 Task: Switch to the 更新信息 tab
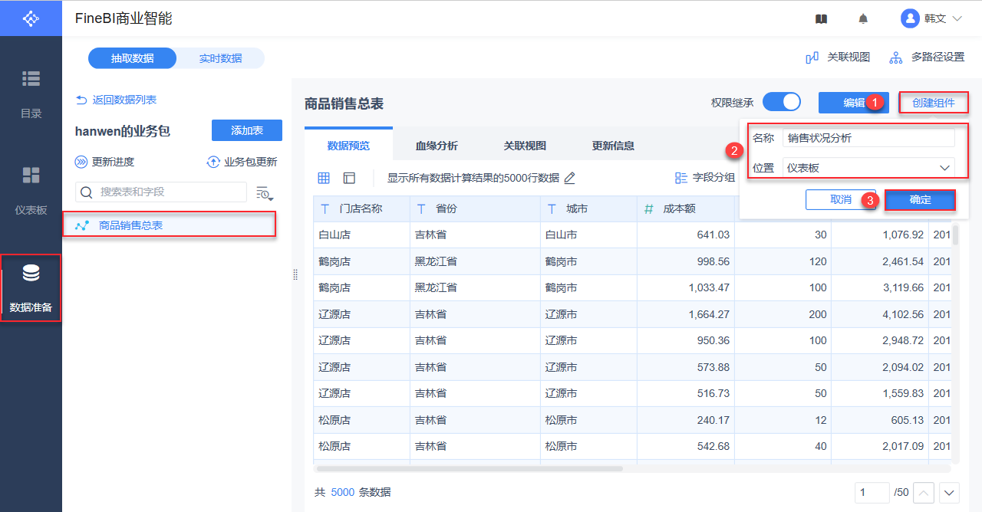pyautogui.click(x=613, y=146)
